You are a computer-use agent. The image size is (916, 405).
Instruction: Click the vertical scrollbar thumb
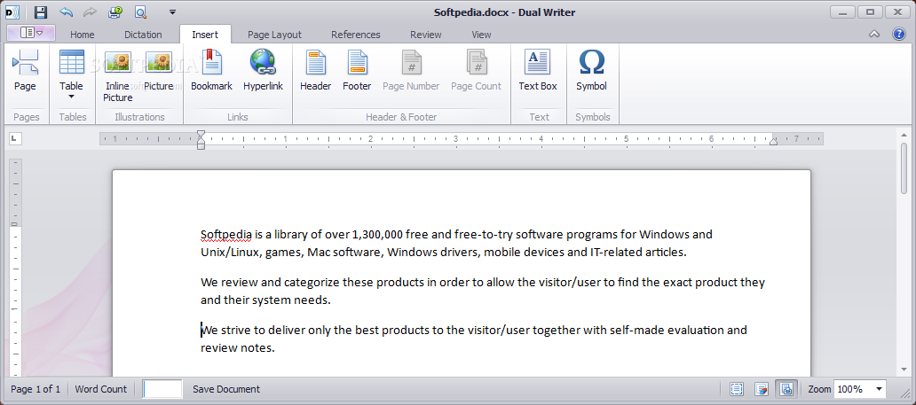(904, 168)
